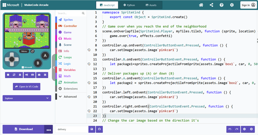Image resolution: width=258 pixels, height=135 pixels.
Task: Open the Help menu
Action: tap(222, 5)
